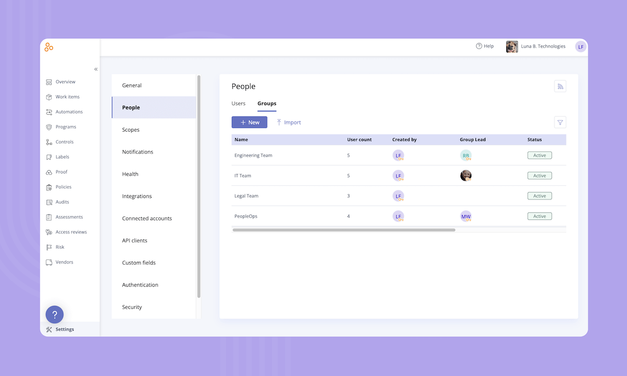Switch to the Users tab
627x376 pixels.
point(238,103)
